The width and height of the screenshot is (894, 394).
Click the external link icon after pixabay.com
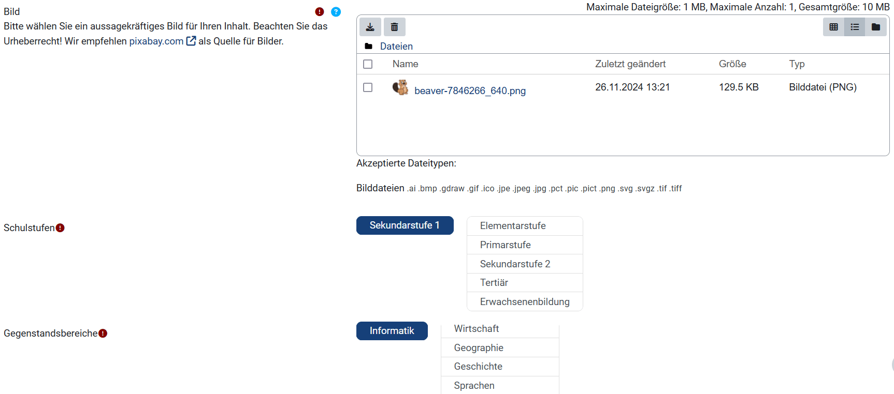tap(191, 41)
